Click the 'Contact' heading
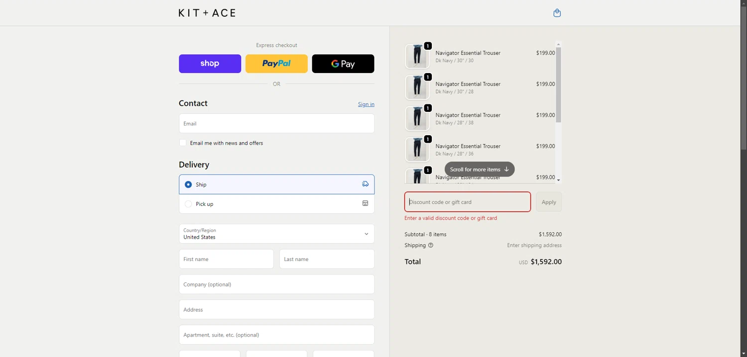The image size is (747, 357). (193, 103)
